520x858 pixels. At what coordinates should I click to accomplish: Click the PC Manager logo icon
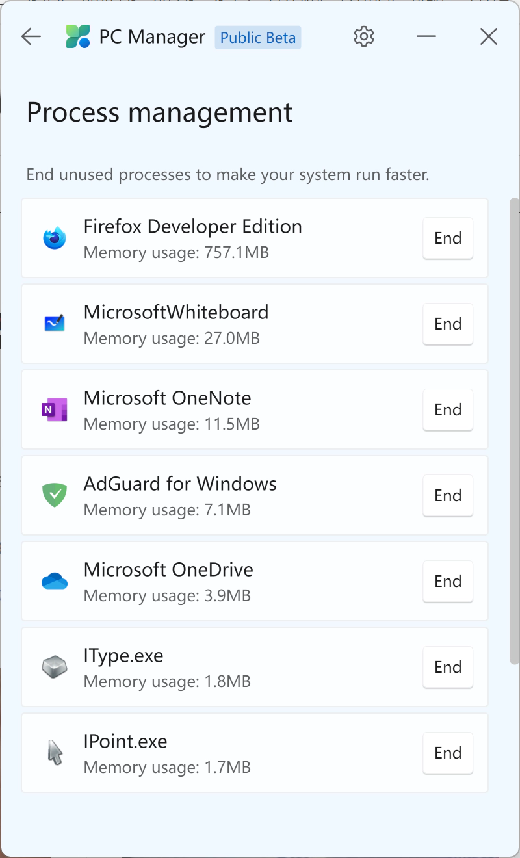coord(78,37)
